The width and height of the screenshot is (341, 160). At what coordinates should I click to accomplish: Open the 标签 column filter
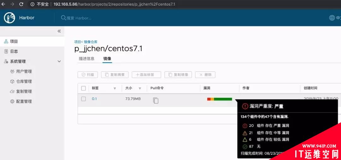(115, 89)
